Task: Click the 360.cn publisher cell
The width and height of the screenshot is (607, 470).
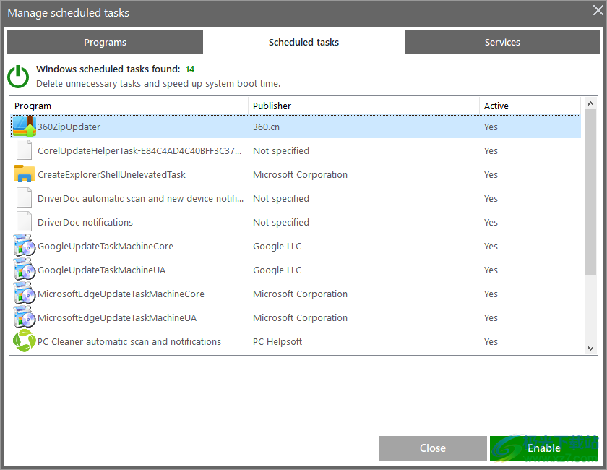Action: 266,127
